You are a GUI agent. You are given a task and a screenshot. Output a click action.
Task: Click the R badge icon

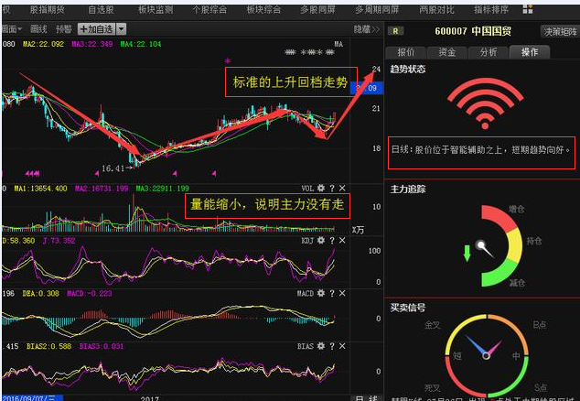point(395,31)
